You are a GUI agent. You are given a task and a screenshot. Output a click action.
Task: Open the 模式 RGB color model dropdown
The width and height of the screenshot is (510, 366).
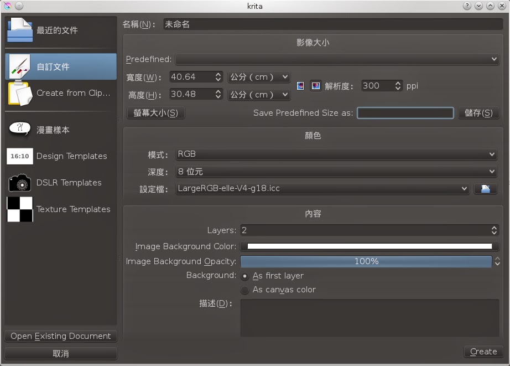(x=336, y=154)
